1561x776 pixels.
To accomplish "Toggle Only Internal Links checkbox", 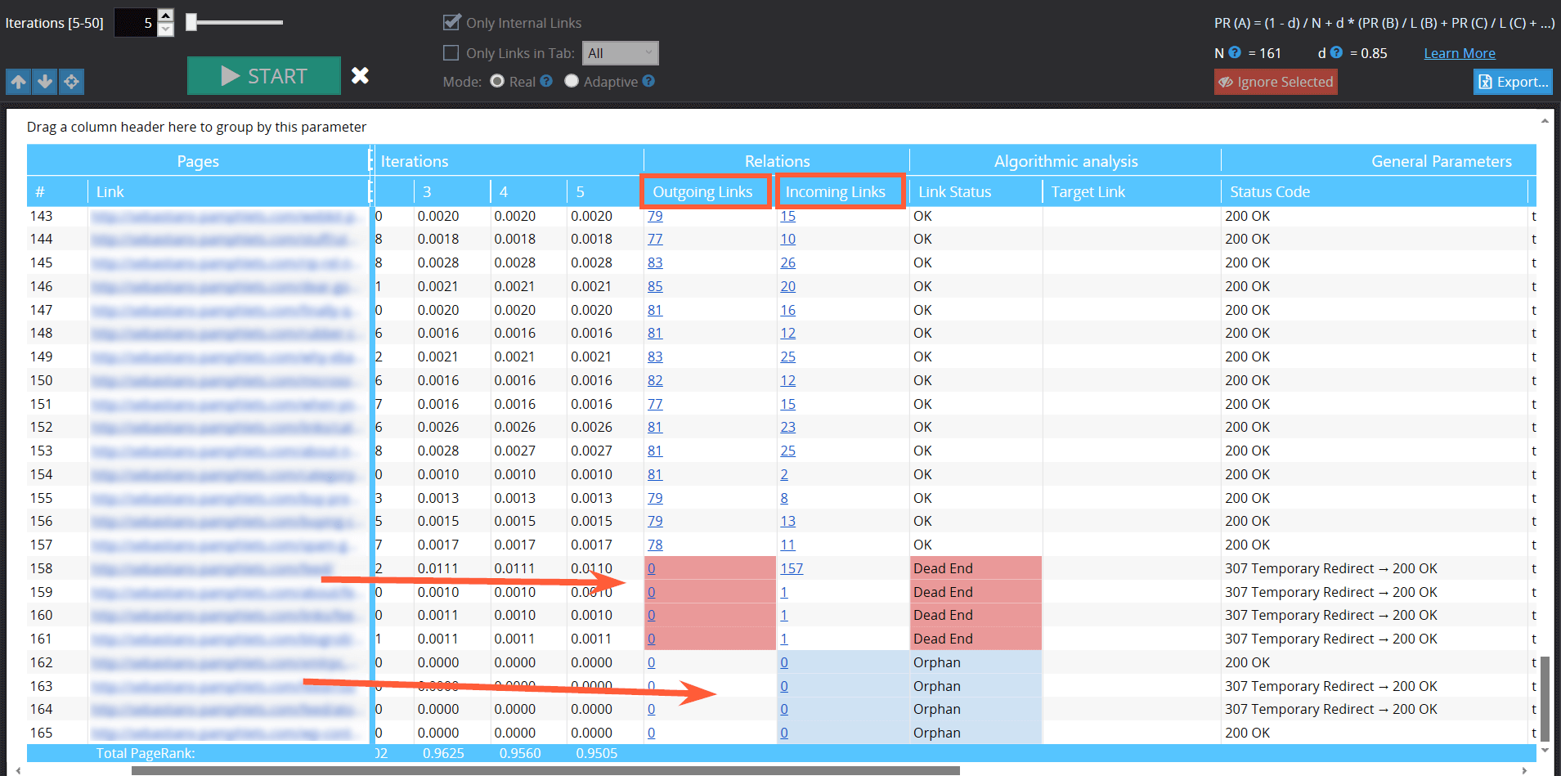I will coord(451,22).
